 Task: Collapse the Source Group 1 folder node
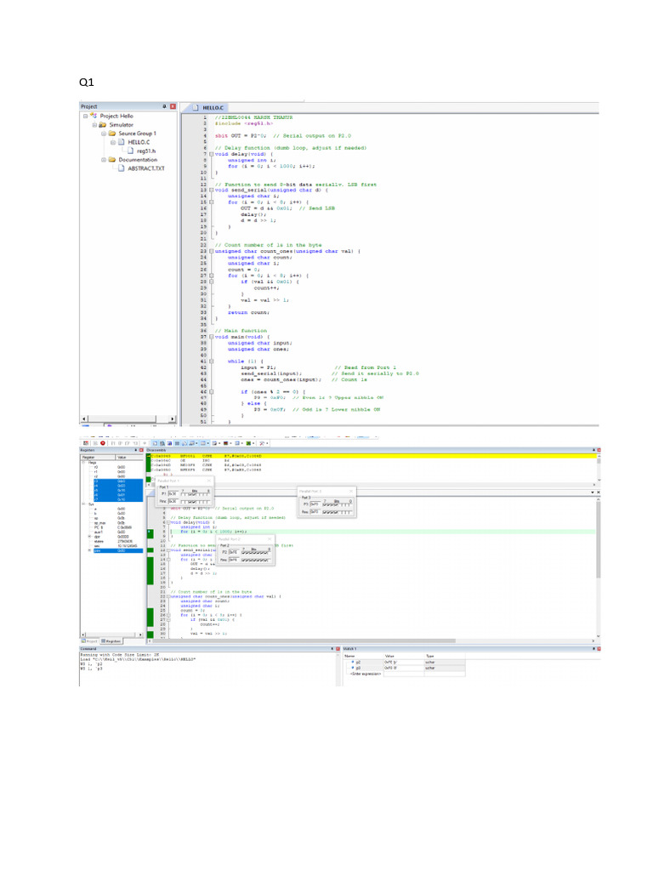coord(103,134)
